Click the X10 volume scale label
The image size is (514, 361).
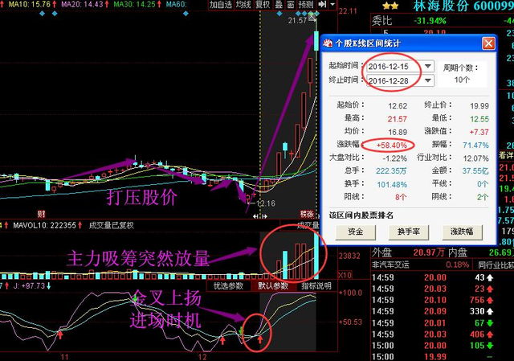point(345,275)
